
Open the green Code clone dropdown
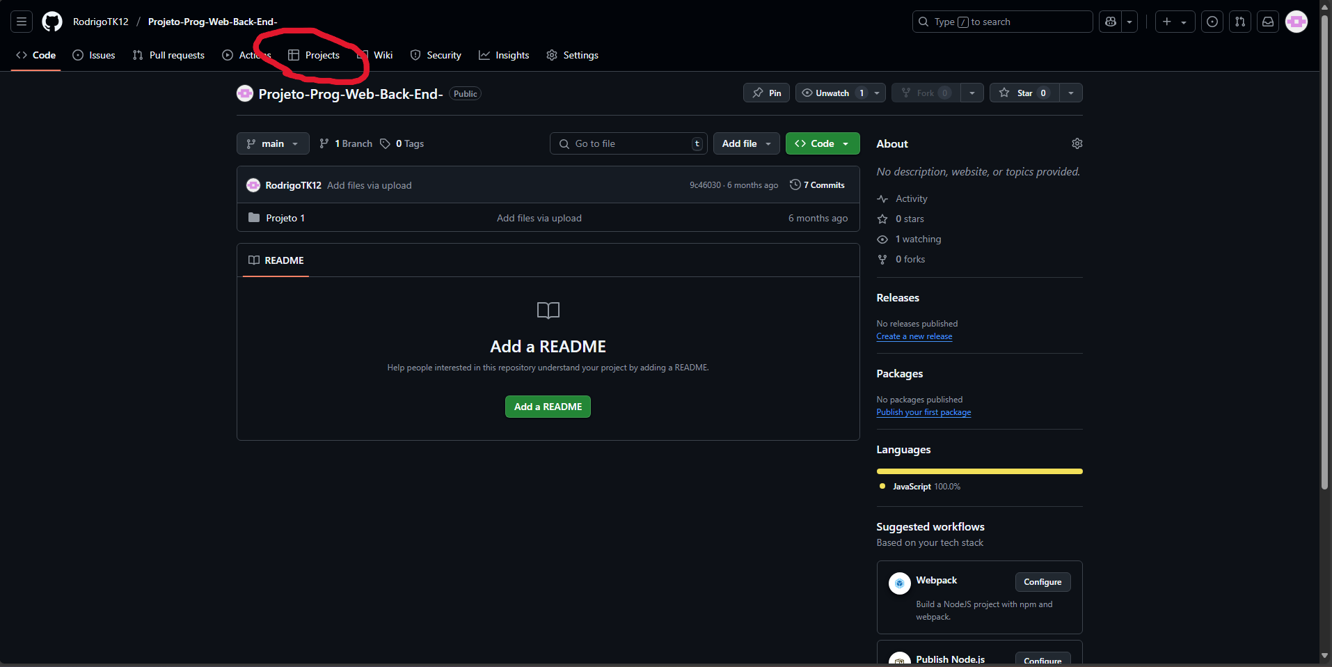[823, 143]
